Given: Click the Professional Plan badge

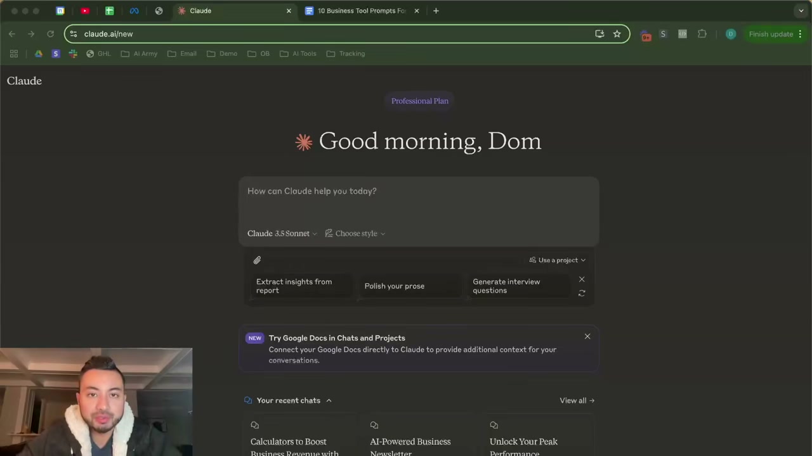Looking at the screenshot, I should (x=419, y=101).
